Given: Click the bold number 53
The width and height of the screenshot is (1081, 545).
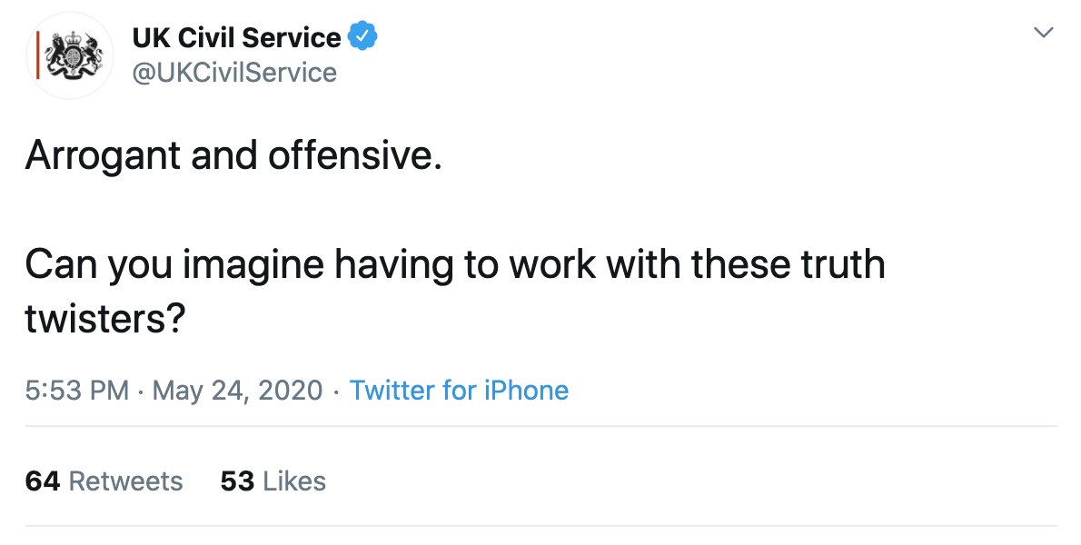Looking at the screenshot, I should [x=238, y=481].
